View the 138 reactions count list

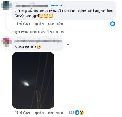tap(71, 112)
